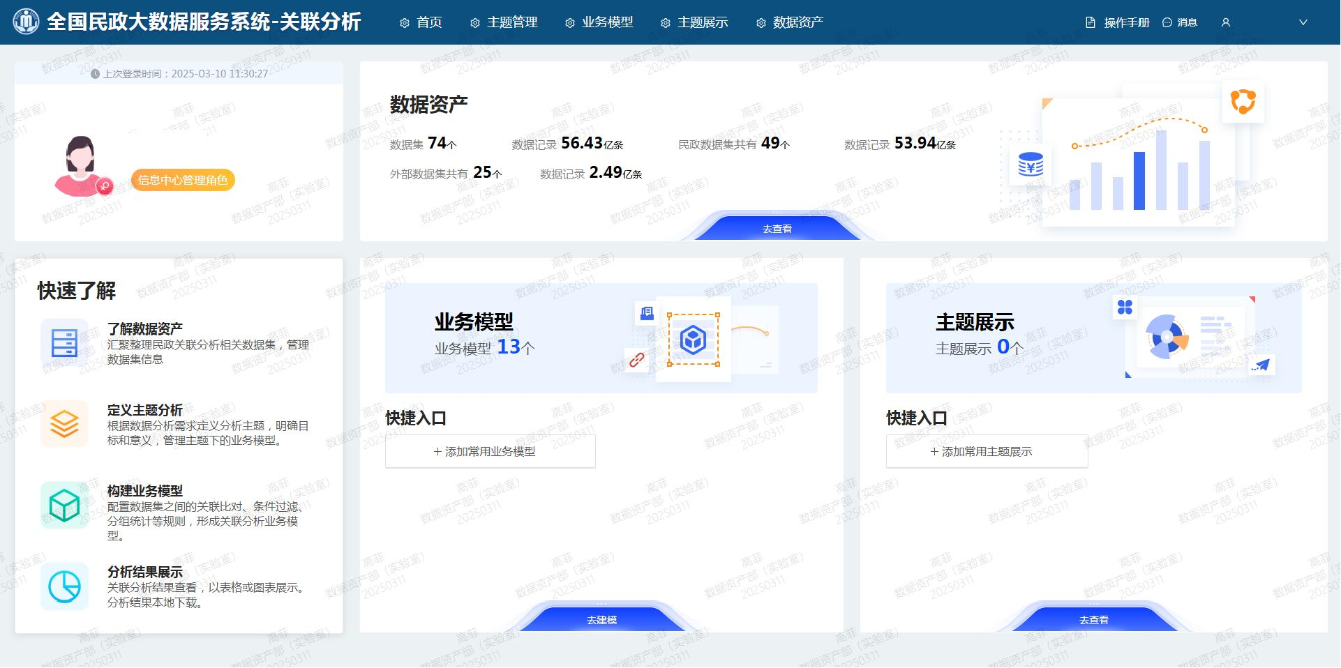
Task: Click the 去建模 button
Action: [x=601, y=619]
